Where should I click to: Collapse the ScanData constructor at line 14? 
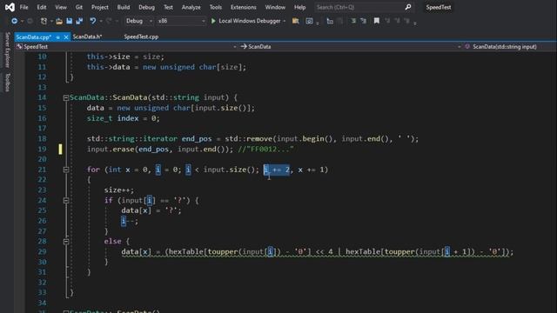[66, 97]
